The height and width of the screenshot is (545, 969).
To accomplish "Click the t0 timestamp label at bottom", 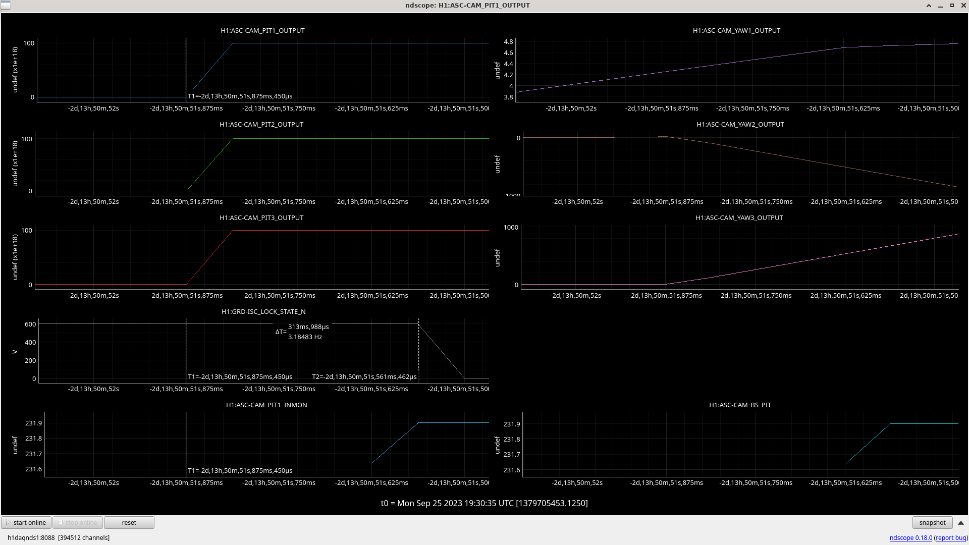I will pos(484,503).
